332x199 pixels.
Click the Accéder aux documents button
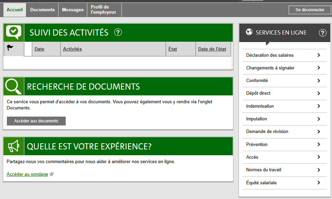point(36,121)
